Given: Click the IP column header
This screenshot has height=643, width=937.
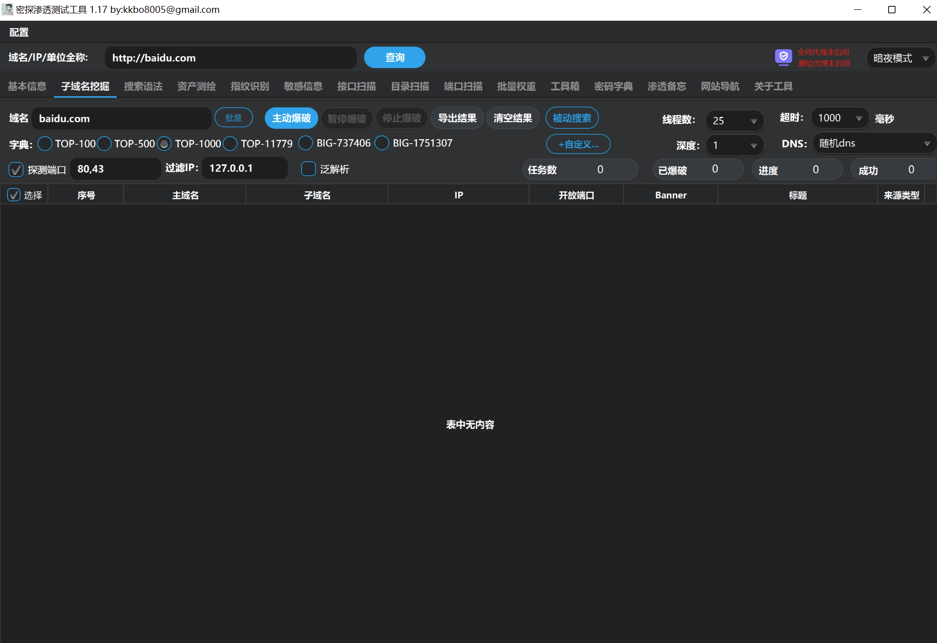Looking at the screenshot, I should tap(459, 195).
